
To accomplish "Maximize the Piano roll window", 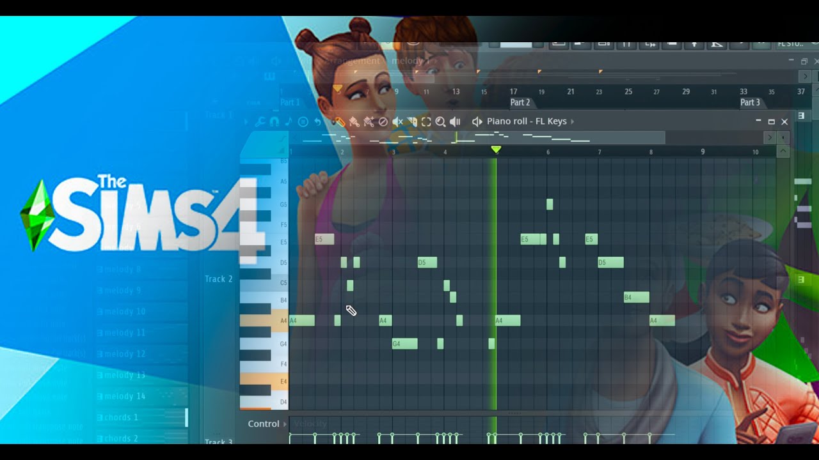I will 771,121.
